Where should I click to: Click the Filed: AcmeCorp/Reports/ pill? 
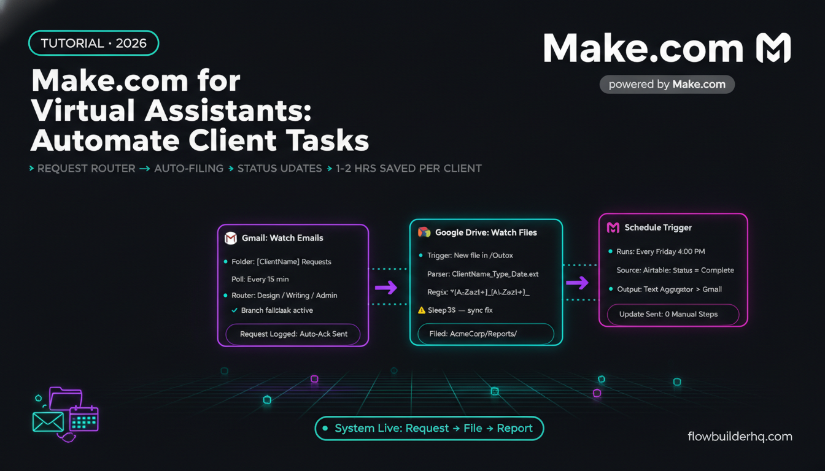(x=486, y=334)
